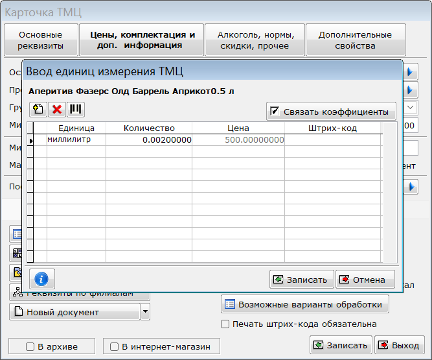Exit the card via Выход button
The width and height of the screenshot is (432, 360).
tap(399, 345)
